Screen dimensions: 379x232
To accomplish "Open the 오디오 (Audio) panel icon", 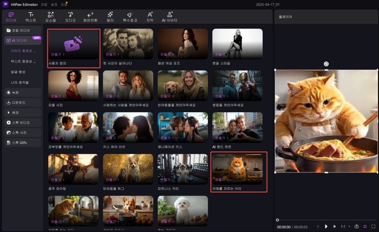I will [x=70, y=17].
